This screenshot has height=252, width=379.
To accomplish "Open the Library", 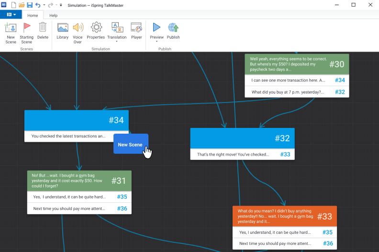I will pos(63,31).
